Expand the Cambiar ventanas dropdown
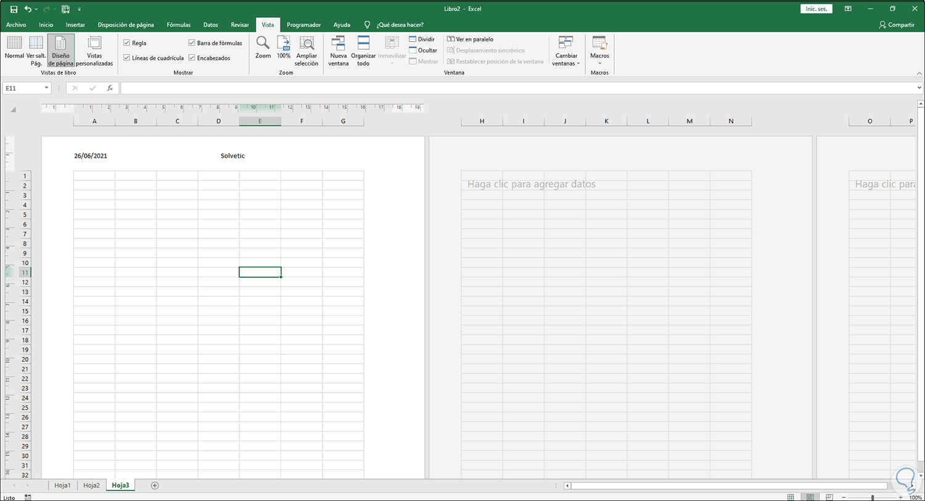 [x=566, y=51]
